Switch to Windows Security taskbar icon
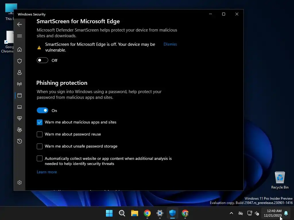Image resolution: width=294 pixels, height=220 pixels. pyautogui.click(x=173, y=213)
